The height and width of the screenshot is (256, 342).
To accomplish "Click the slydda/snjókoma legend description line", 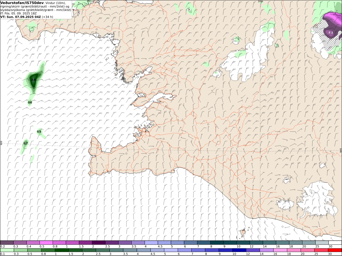I will coord(36,10).
